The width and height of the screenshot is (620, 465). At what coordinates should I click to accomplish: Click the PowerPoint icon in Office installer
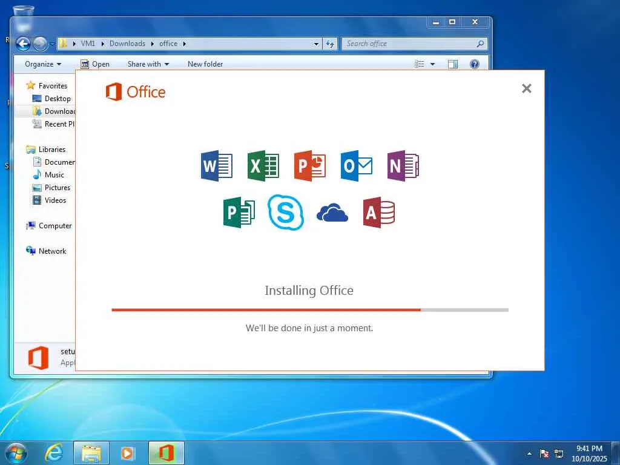(309, 166)
